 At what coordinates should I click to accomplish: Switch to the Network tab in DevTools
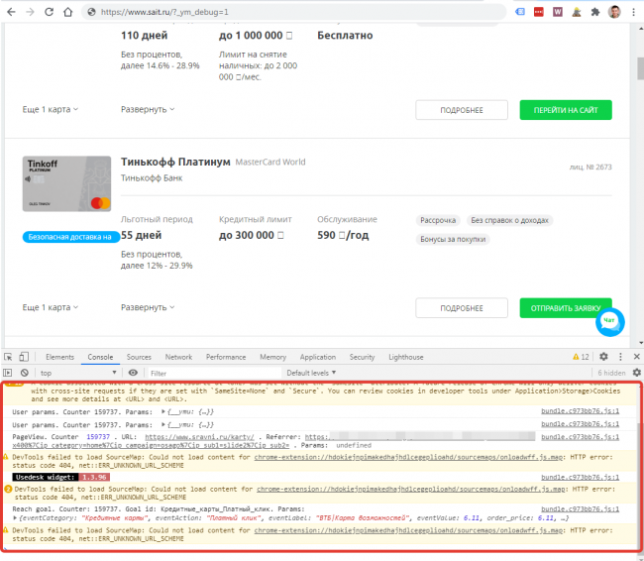[178, 357]
